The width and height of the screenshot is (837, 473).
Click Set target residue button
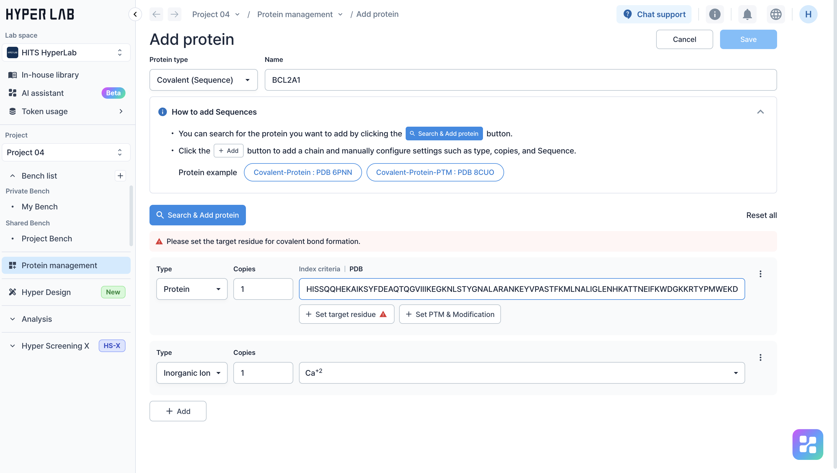[x=346, y=314]
